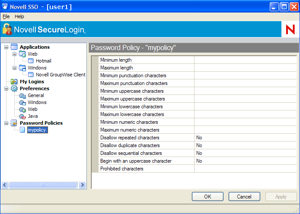Confirm with the OK button
300x214 pixels.
click(207, 196)
